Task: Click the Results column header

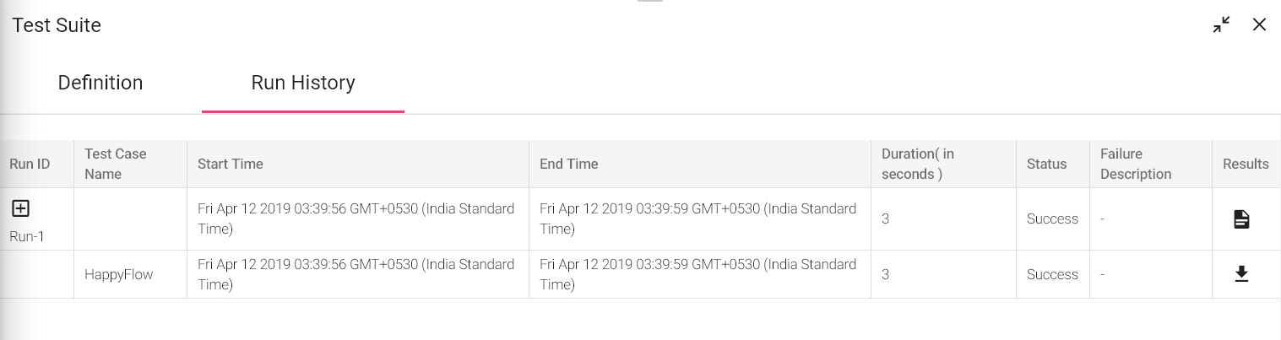Action: pyautogui.click(x=1246, y=164)
